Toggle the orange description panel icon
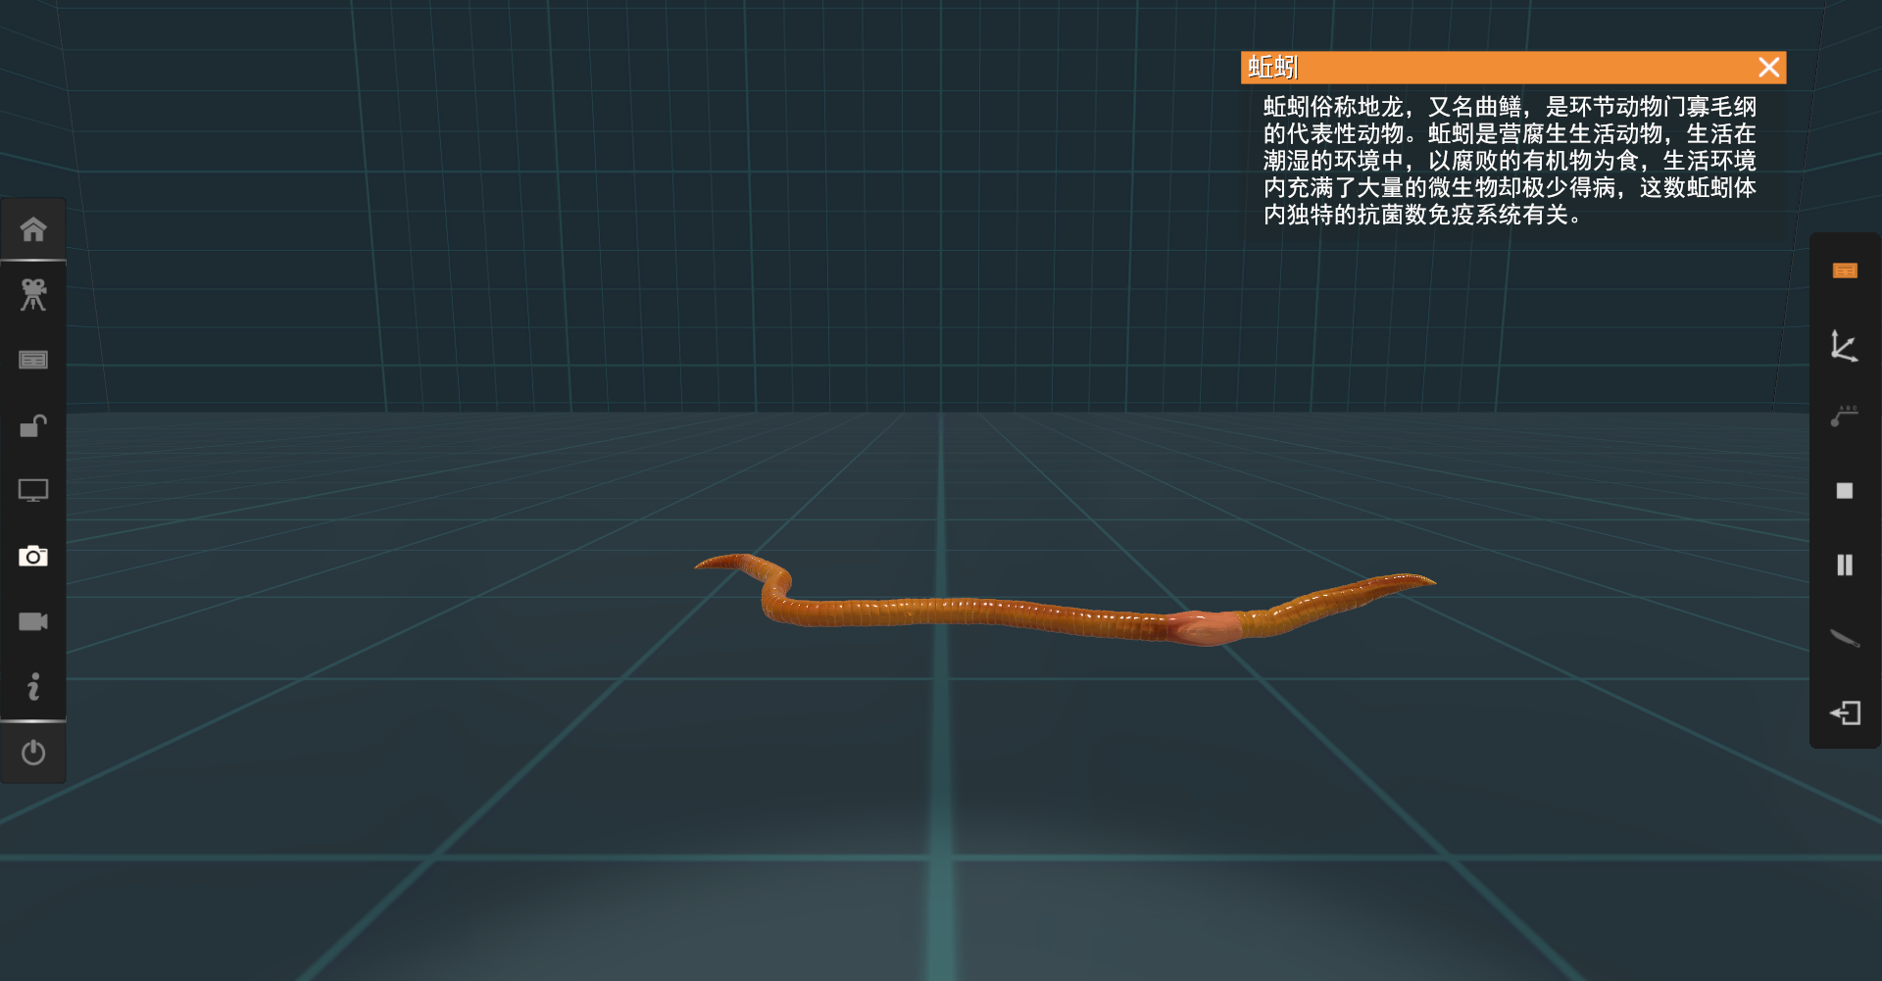Screen dimensions: 1882x981 (1845, 270)
